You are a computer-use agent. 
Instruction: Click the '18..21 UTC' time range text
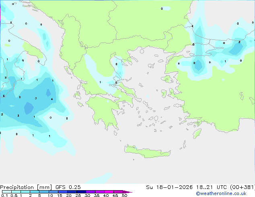pos(211,187)
